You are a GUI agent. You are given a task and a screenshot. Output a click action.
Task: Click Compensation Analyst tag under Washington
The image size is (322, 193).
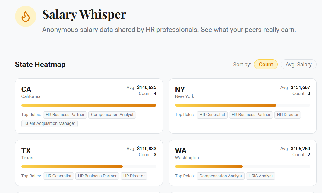[221, 176]
